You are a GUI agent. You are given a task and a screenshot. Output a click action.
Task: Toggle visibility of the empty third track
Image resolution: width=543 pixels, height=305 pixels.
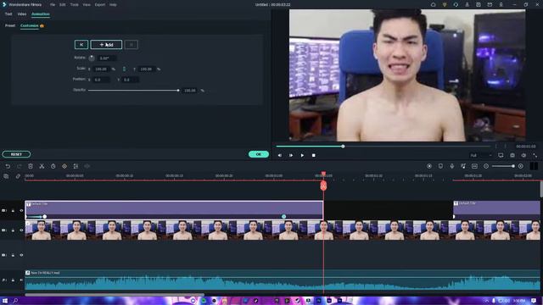(21, 255)
